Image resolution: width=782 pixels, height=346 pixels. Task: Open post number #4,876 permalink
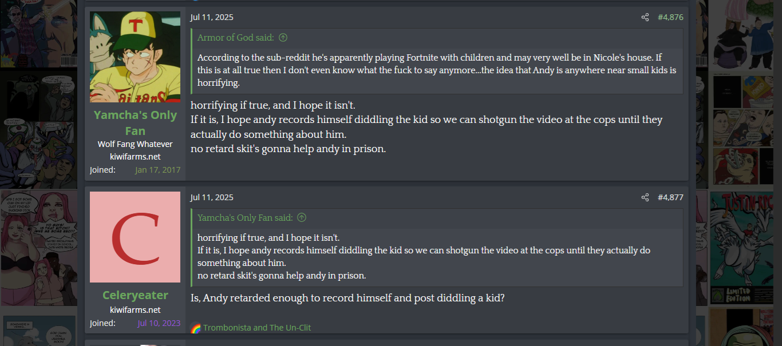point(670,17)
